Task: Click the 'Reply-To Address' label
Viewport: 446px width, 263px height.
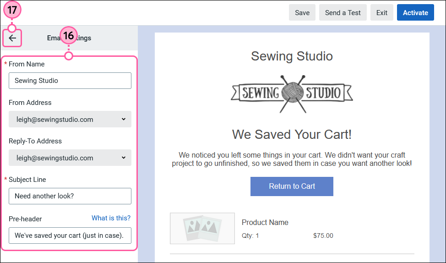Action: 35,141
